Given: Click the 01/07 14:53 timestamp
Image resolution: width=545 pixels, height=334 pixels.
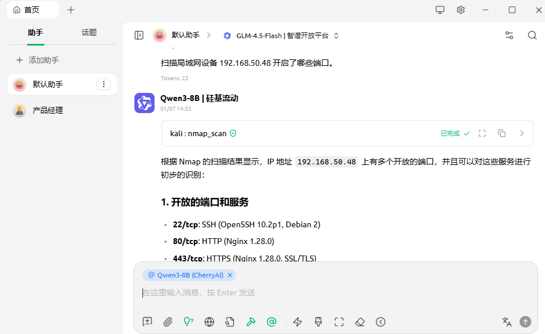Looking at the screenshot, I should coord(175,109).
